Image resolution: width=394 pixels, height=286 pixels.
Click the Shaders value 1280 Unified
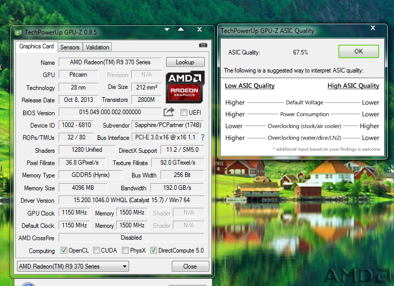point(87,150)
